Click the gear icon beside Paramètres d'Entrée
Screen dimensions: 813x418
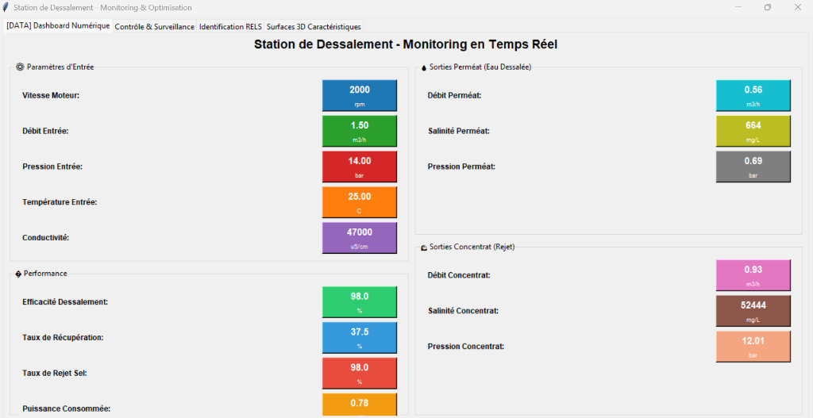20,67
